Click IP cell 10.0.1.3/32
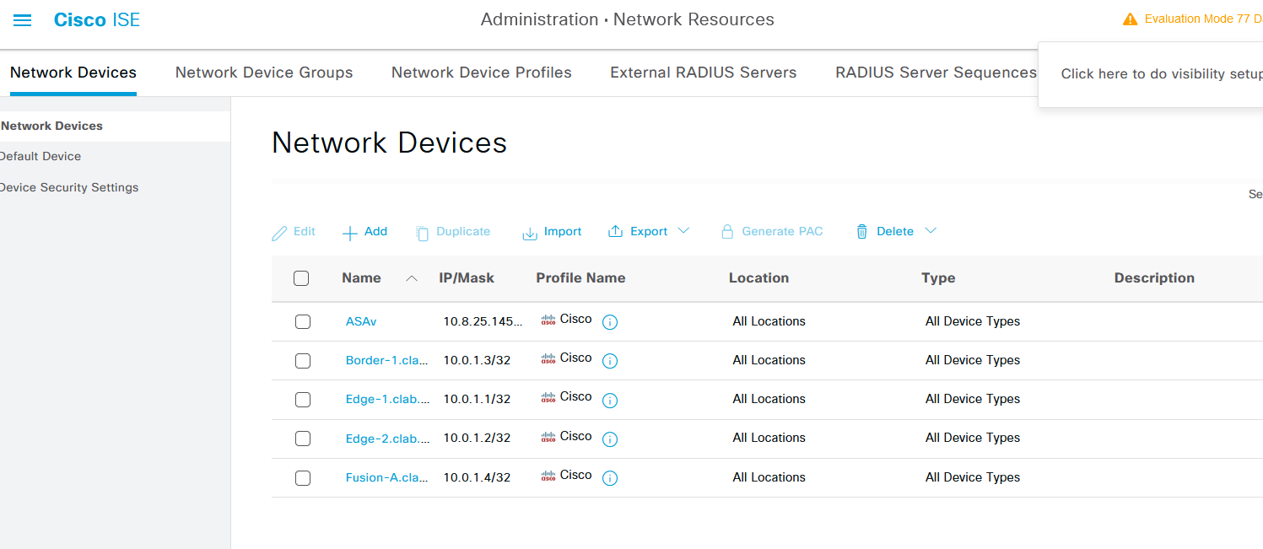The image size is (1263, 549). click(x=478, y=360)
